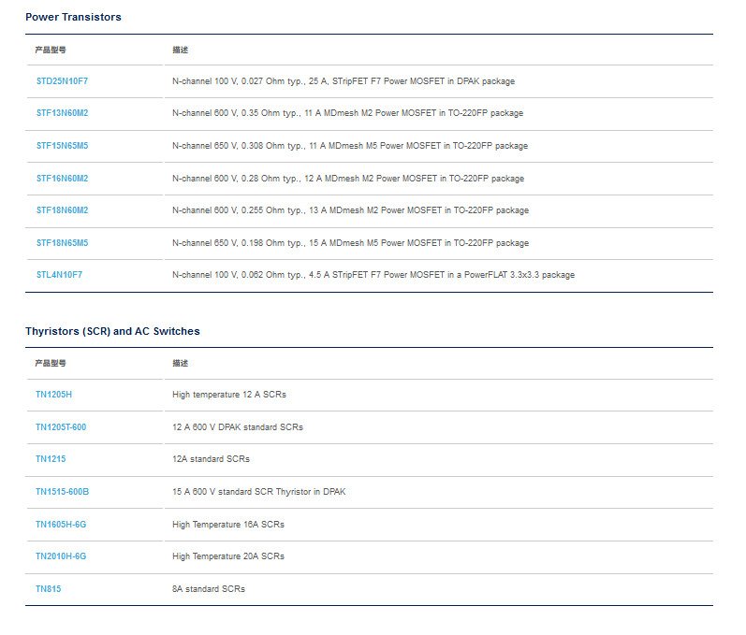Open the TN1215 product link
Image resolution: width=746 pixels, height=635 pixels.
pyautogui.click(x=51, y=459)
